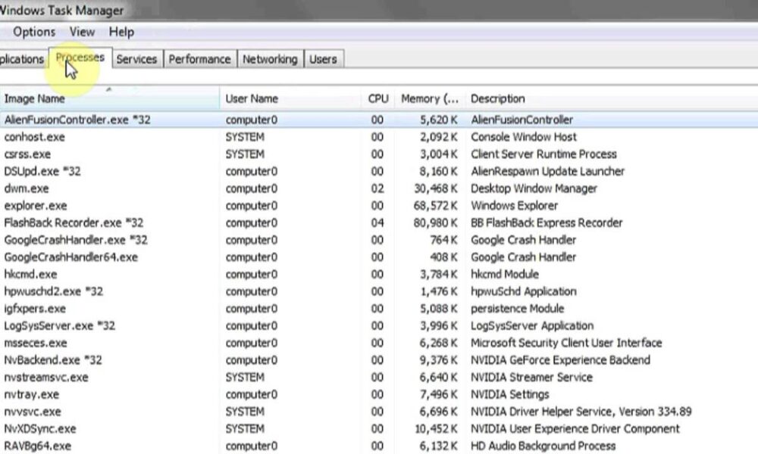Select the hkcmd.exe process
The height and width of the screenshot is (454, 758).
click(379, 274)
